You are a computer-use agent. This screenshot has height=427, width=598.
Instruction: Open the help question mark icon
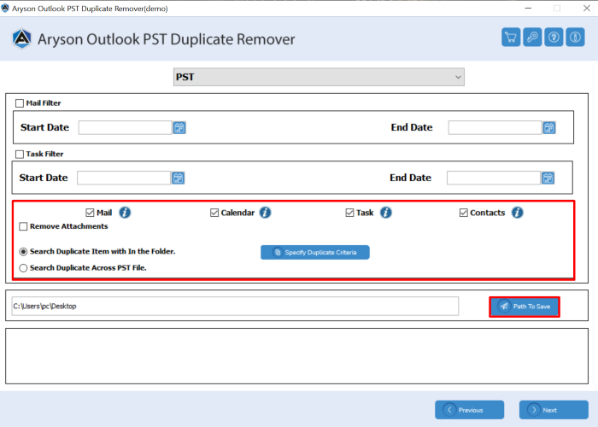(554, 38)
